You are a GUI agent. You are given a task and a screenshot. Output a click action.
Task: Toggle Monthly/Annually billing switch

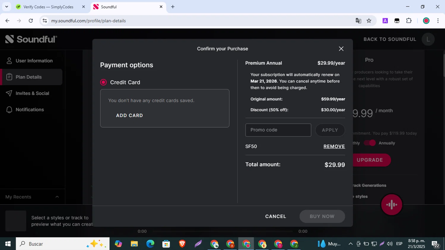[370, 143]
